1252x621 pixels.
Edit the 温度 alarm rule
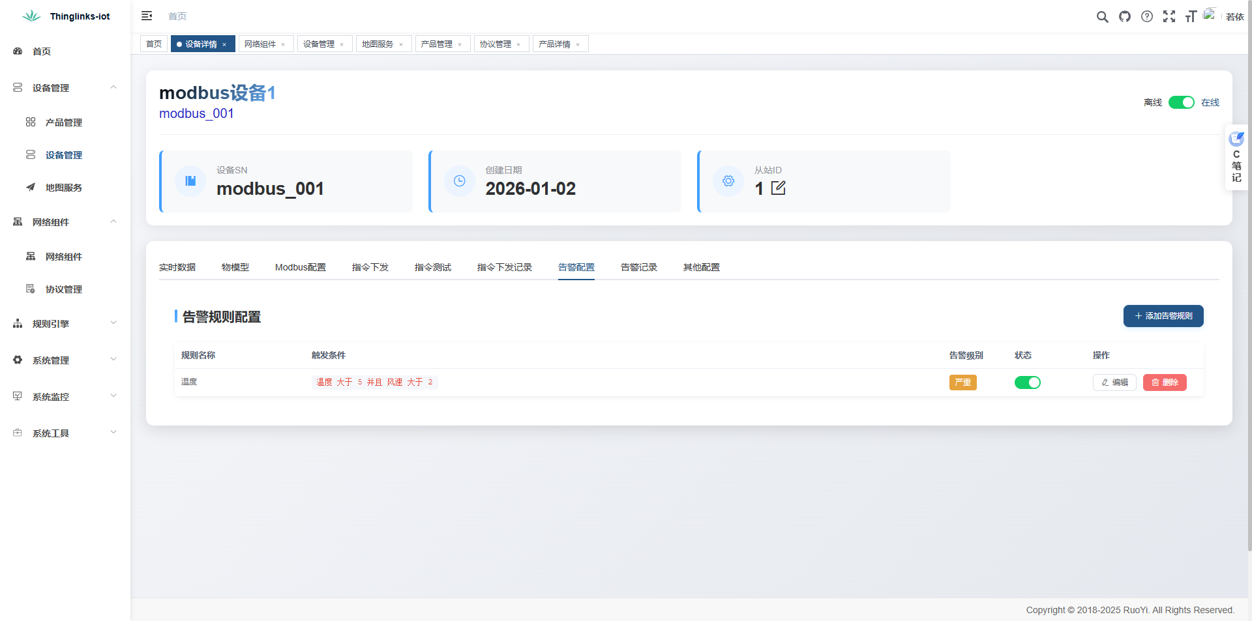click(x=1114, y=383)
